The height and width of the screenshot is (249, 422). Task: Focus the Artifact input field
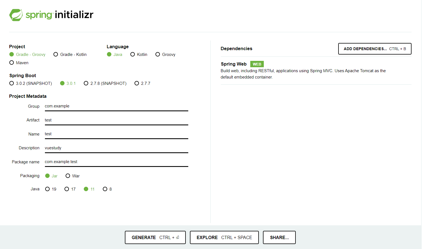116,120
